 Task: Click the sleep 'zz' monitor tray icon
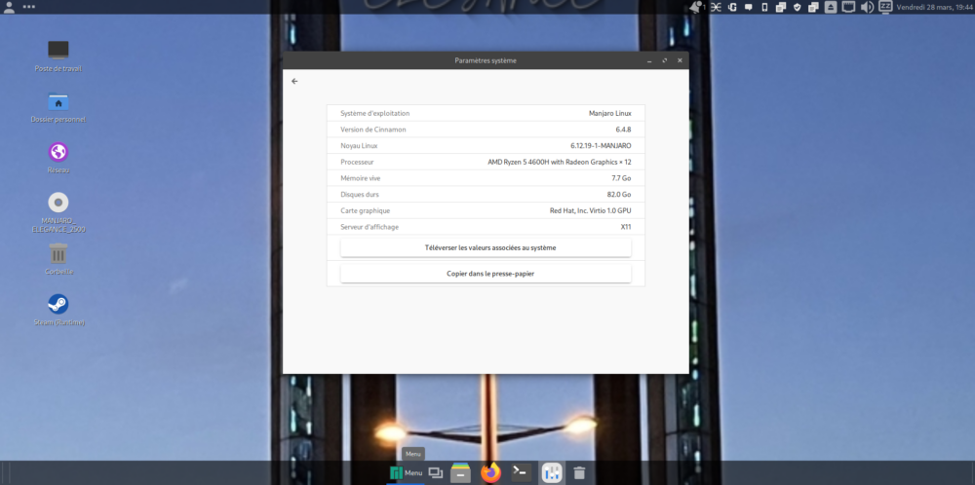(885, 7)
